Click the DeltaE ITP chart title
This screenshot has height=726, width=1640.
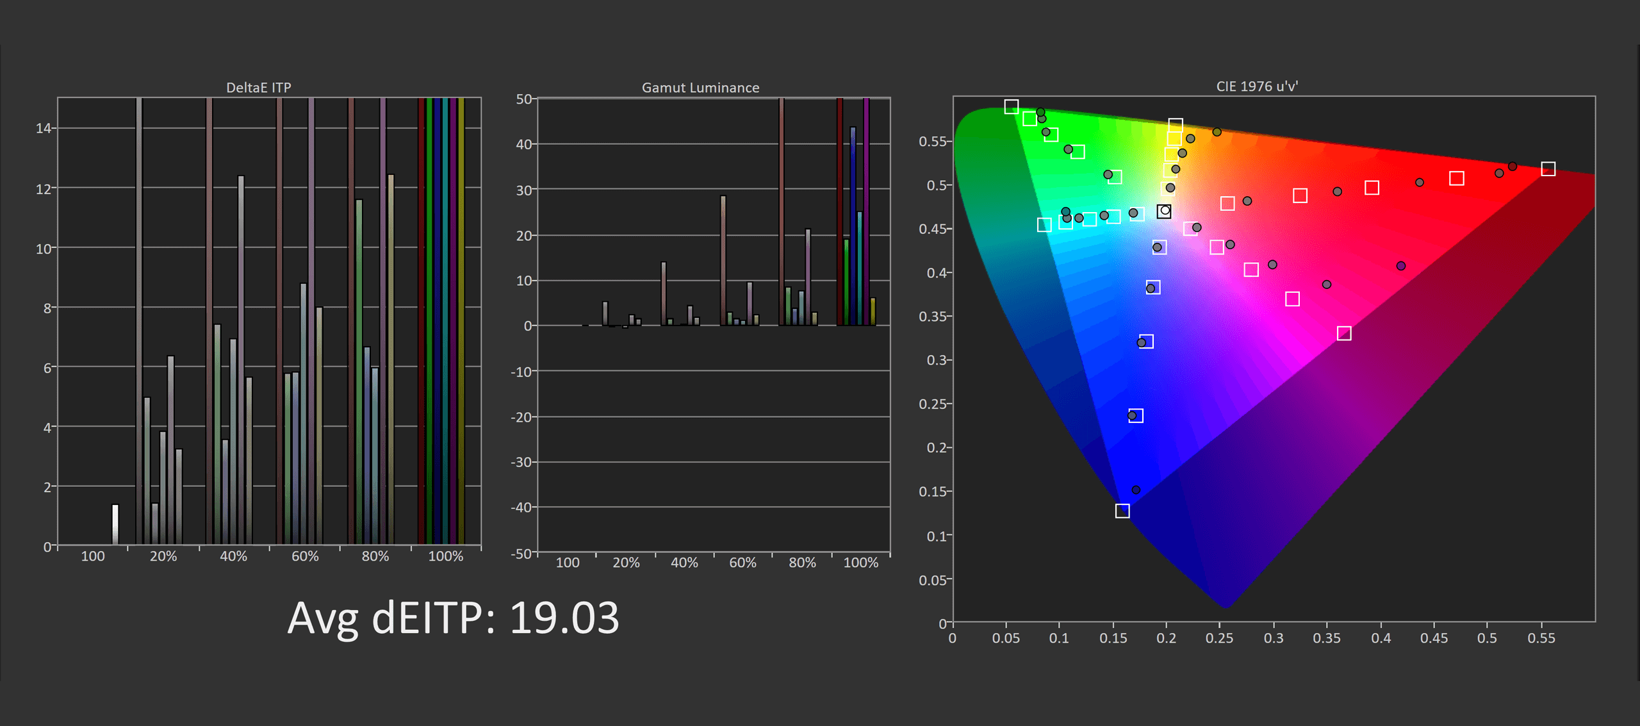pyautogui.click(x=258, y=88)
